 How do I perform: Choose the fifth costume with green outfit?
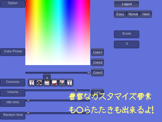pyautogui.click(x=62, y=83)
